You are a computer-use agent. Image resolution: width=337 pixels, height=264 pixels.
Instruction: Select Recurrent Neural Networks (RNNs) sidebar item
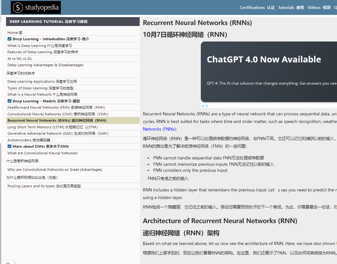pyautogui.click(x=73, y=120)
